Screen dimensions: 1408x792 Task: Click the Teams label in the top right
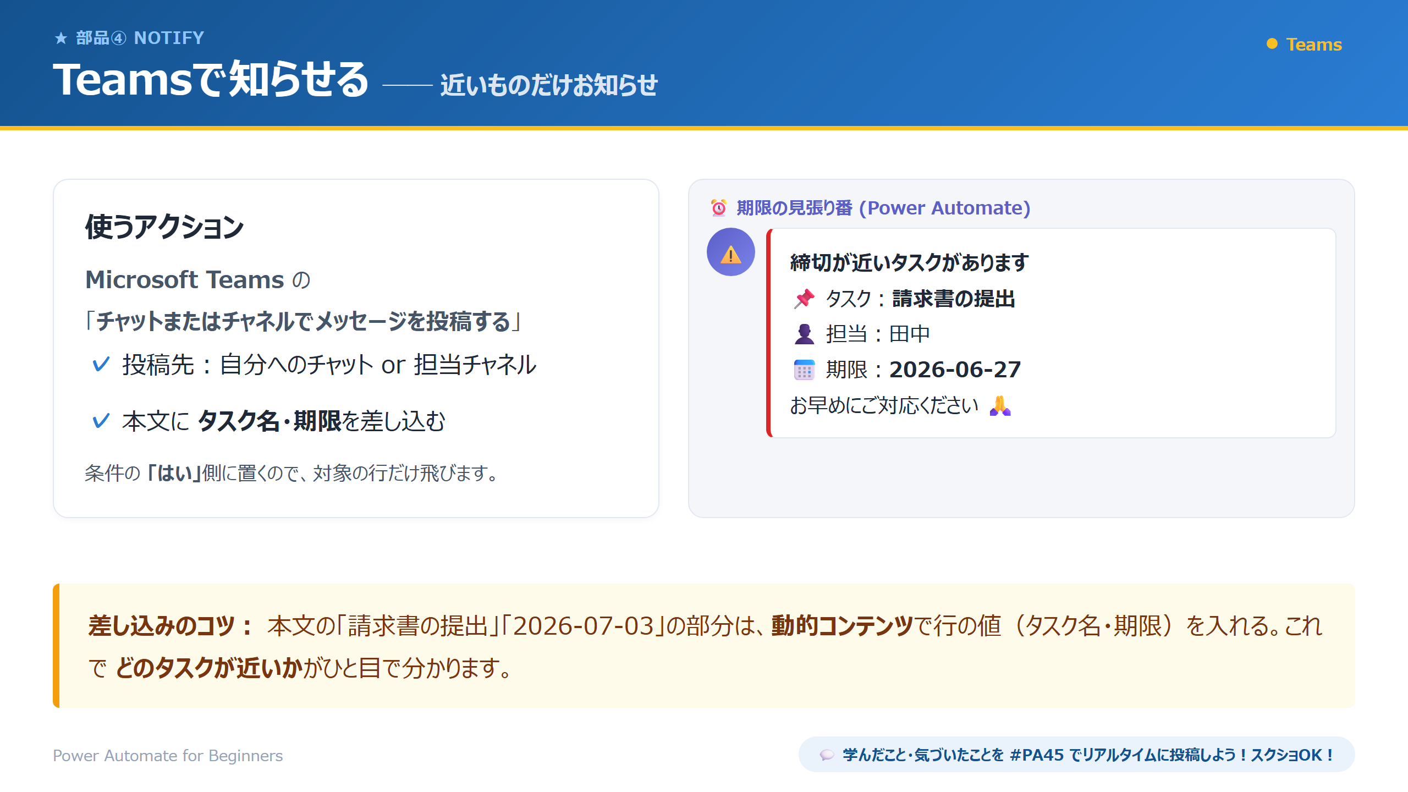pos(1314,44)
